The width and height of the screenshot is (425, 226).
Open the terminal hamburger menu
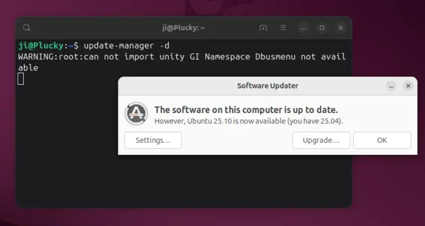pyautogui.click(x=284, y=28)
